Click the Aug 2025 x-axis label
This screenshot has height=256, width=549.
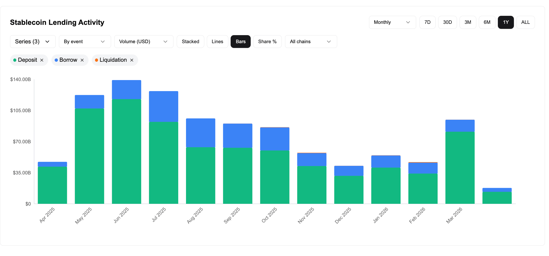[x=195, y=215]
